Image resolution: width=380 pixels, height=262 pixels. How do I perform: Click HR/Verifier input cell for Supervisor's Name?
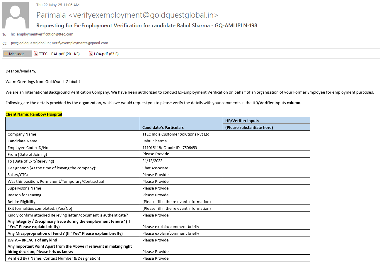pyautogui.click(x=266, y=188)
